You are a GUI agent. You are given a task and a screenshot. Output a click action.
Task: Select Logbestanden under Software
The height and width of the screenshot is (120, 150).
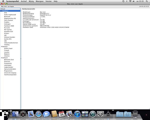pos(8,67)
